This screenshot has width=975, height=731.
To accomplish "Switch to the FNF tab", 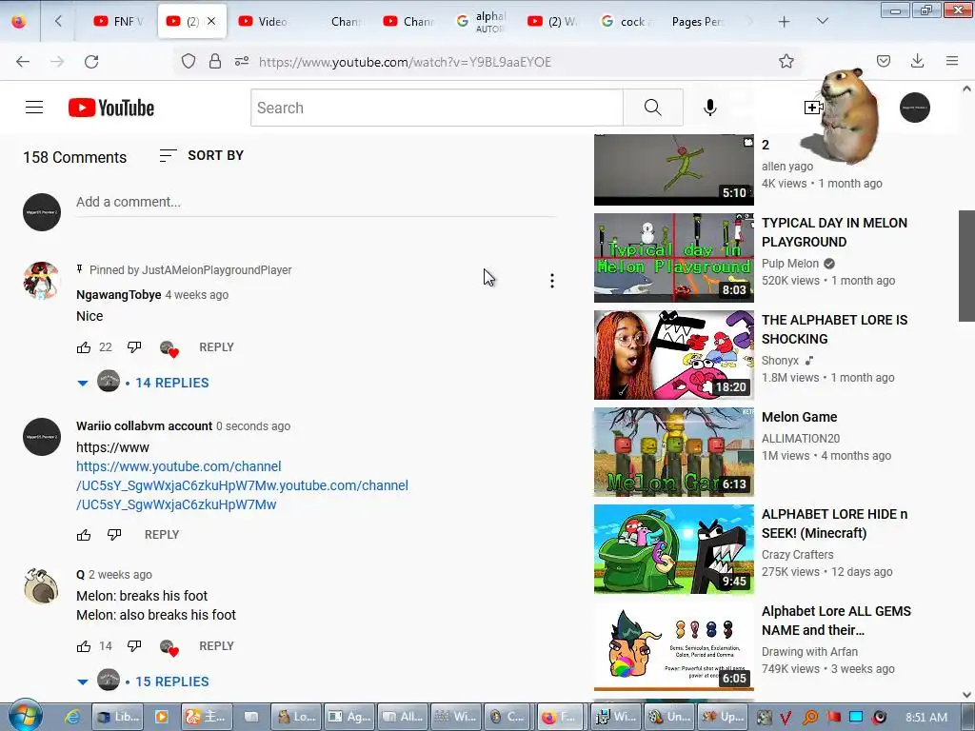I will (118, 21).
